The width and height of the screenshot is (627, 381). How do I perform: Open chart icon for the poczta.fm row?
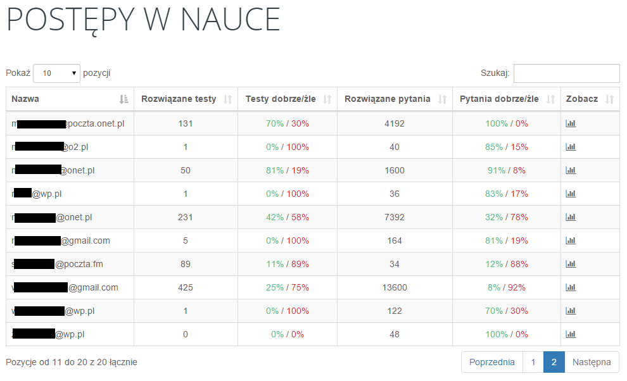coord(571,264)
